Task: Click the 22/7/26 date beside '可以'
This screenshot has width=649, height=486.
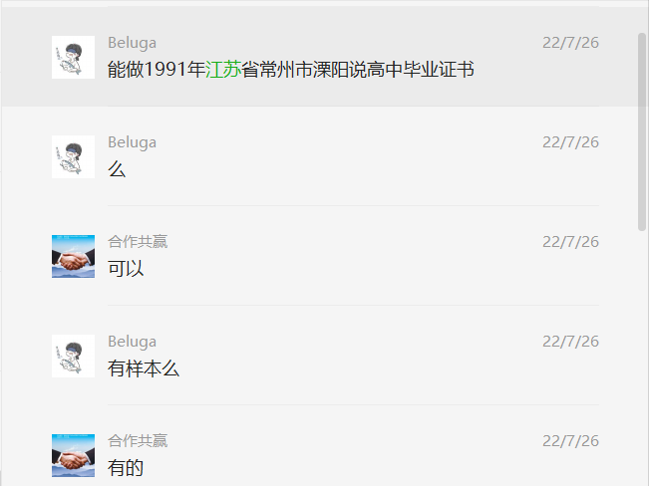Action: (x=571, y=242)
